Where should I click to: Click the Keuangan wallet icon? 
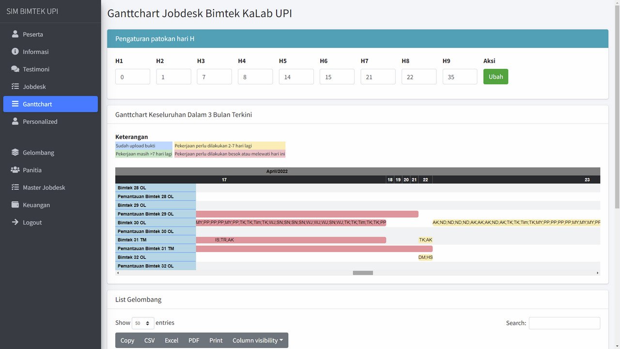pyautogui.click(x=15, y=205)
